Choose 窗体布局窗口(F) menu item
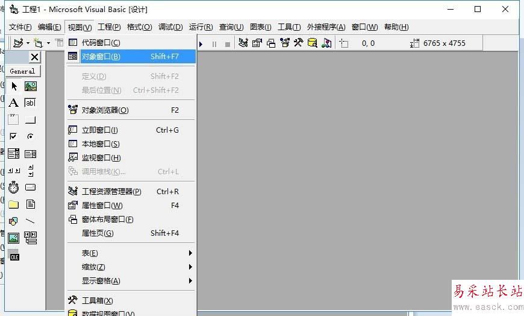The width and height of the screenshot is (524, 316). [131, 220]
